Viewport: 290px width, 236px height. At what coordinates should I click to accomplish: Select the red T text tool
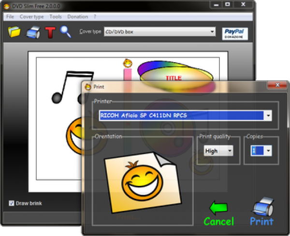coord(50,32)
